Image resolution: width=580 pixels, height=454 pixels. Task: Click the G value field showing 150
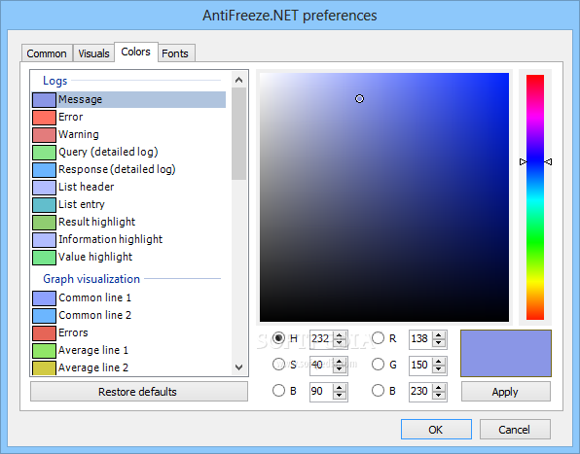pyautogui.click(x=420, y=366)
